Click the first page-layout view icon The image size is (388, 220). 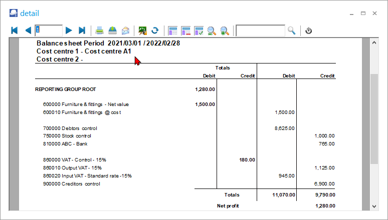coord(173,30)
